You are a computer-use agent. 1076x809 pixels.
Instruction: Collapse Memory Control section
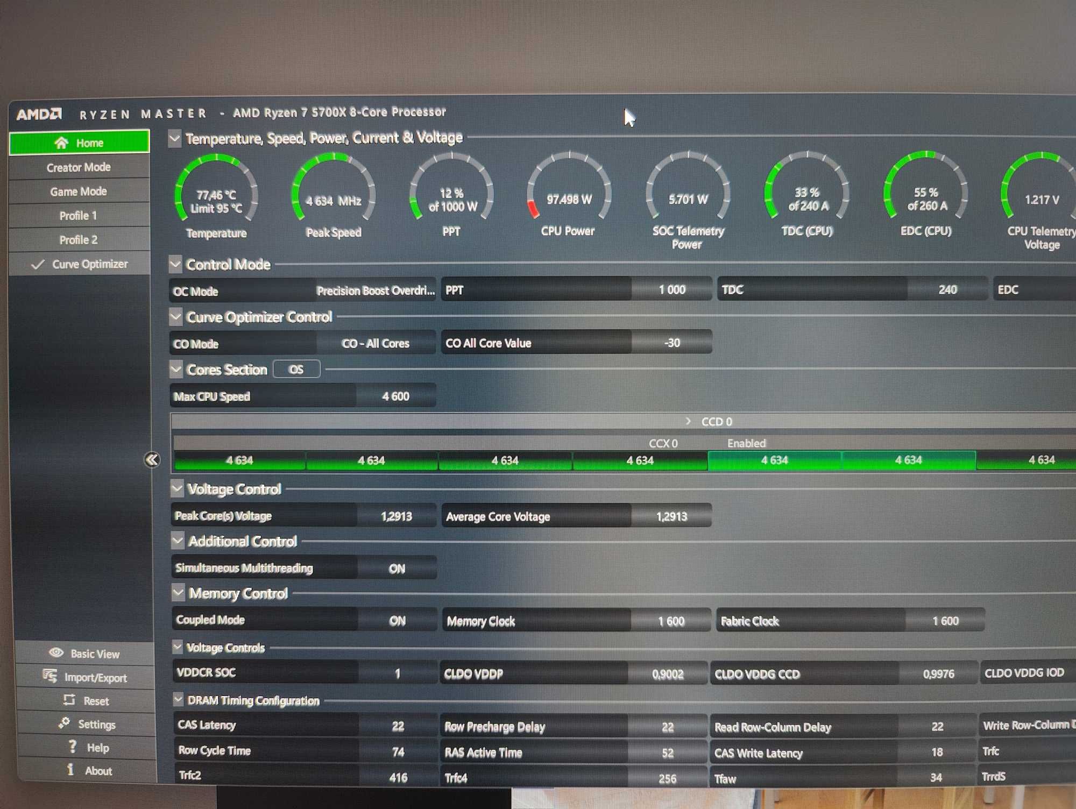(178, 593)
